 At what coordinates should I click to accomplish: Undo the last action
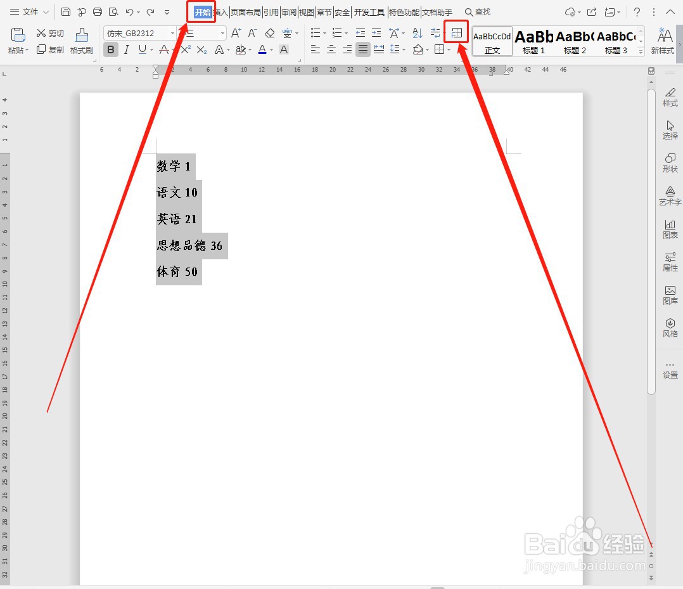(129, 12)
